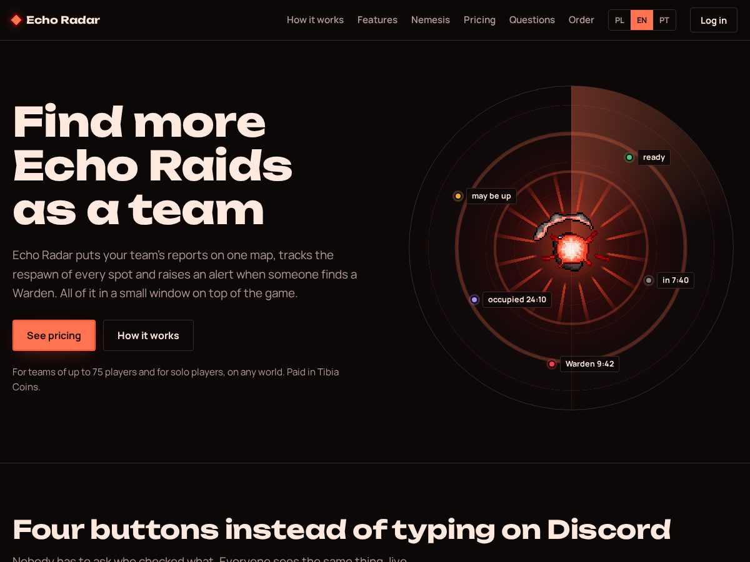750x562 pixels.
Task: Click the occupied 24:10 label
Action: 517,300
